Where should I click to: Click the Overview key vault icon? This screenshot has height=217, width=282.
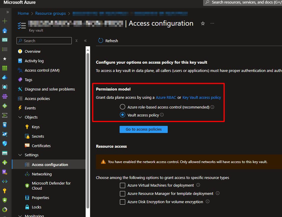point(20,51)
